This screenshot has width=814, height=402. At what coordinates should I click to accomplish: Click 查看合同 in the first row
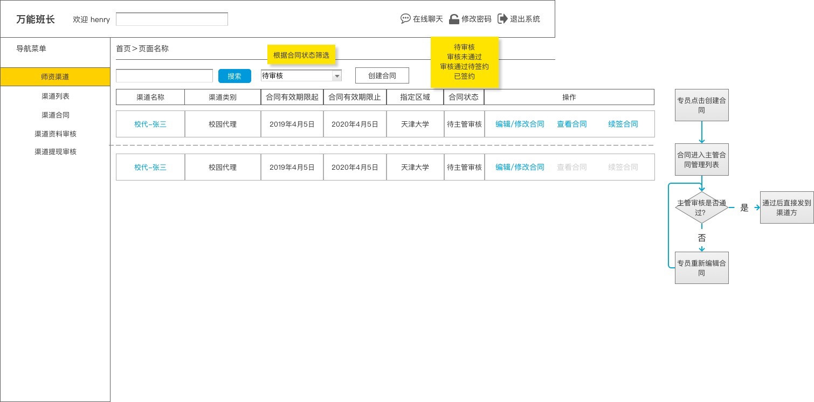pyautogui.click(x=571, y=124)
